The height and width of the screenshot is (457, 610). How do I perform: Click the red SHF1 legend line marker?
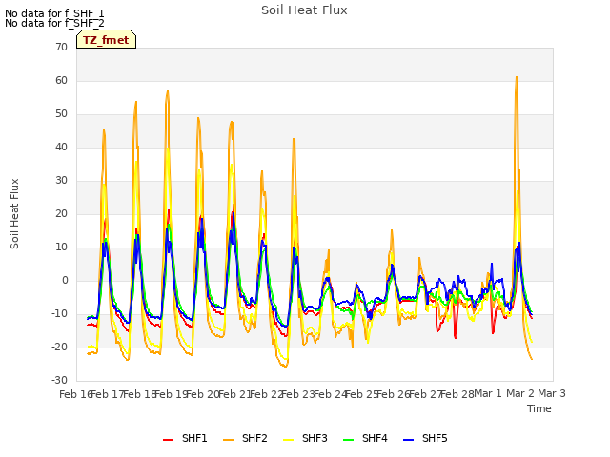[x=168, y=440]
